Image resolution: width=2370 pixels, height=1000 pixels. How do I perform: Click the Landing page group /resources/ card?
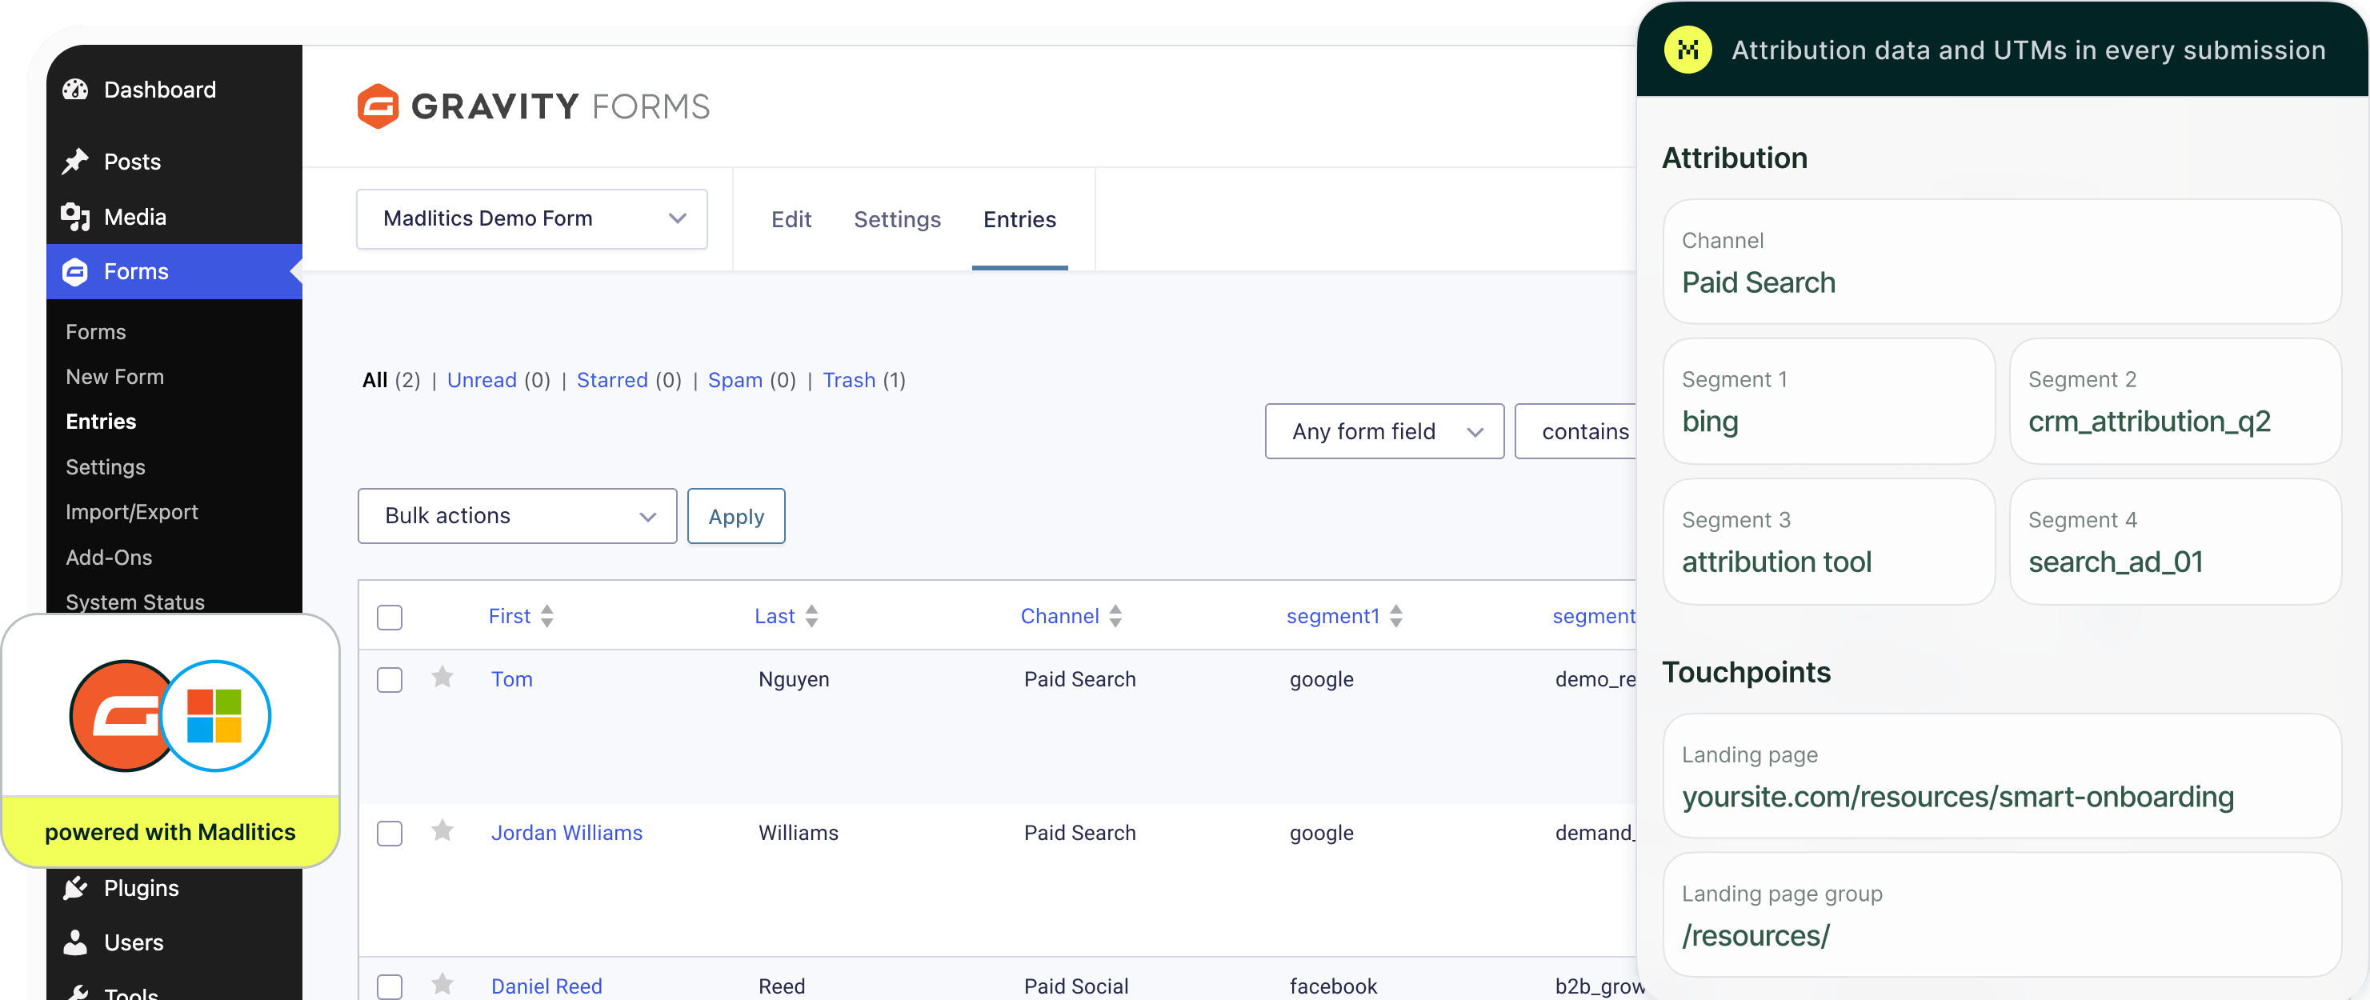(2002, 914)
